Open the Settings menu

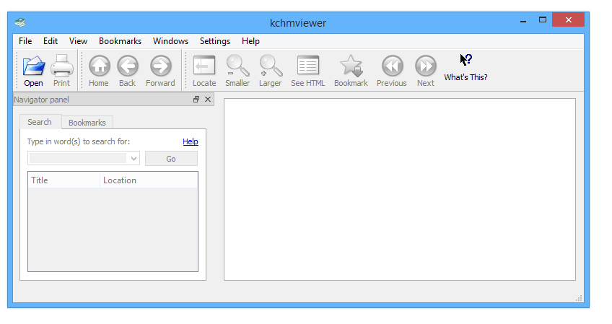point(215,41)
